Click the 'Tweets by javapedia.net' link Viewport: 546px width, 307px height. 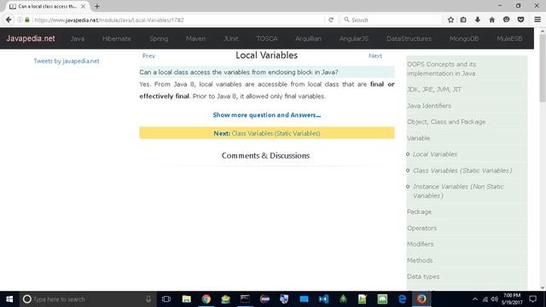tap(67, 61)
